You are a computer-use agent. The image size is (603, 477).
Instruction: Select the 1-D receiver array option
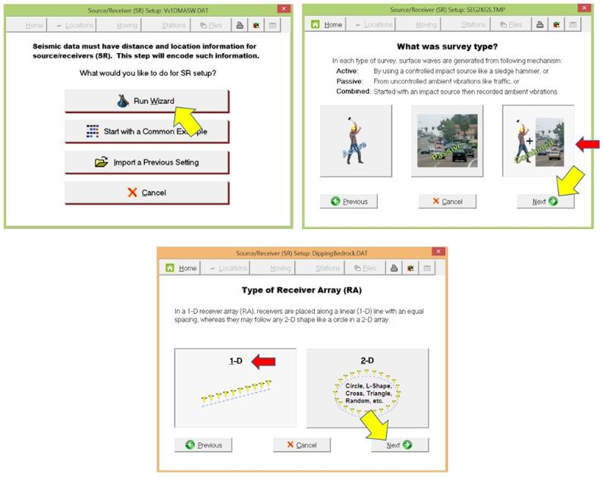pyautogui.click(x=234, y=388)
